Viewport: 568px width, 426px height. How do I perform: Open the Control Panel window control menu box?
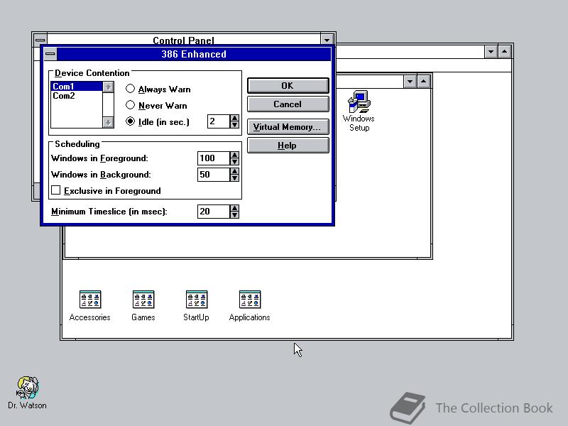tap(40, 39)
